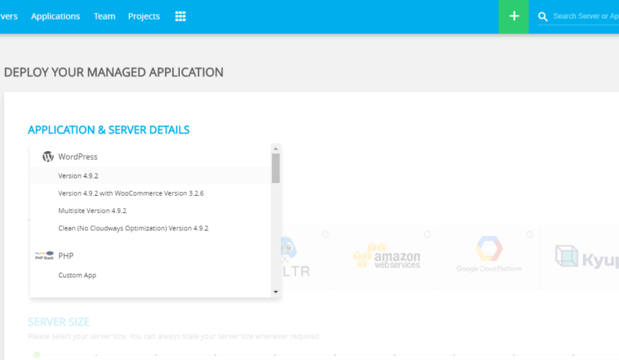Choose the Kyup provider logo
The image size is (619, 360).
pos(587,256)
